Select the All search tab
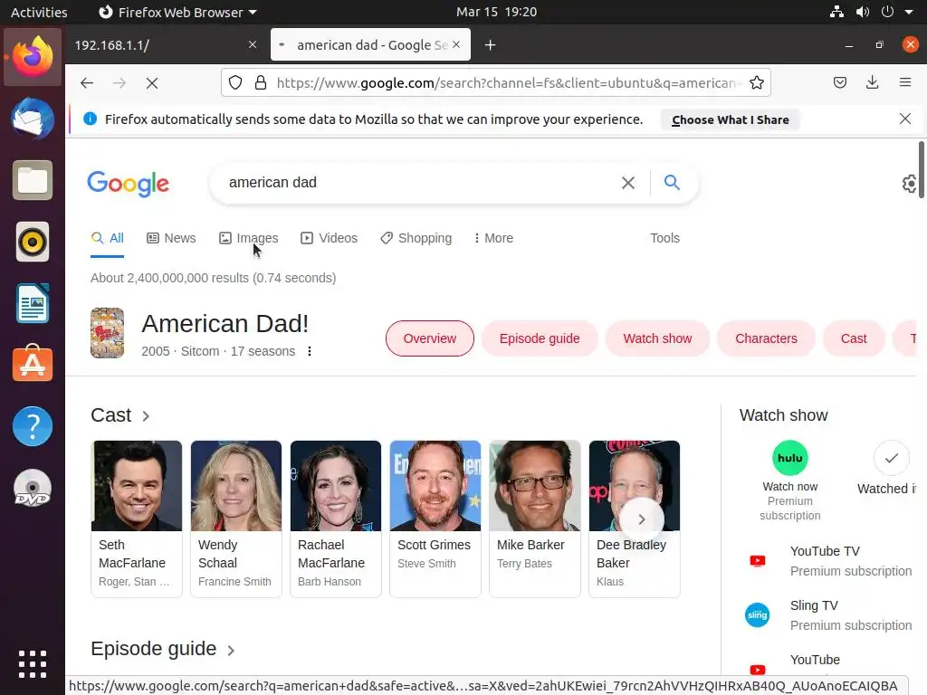The height and width of the screenshot is (695, 927). (108, 238)
